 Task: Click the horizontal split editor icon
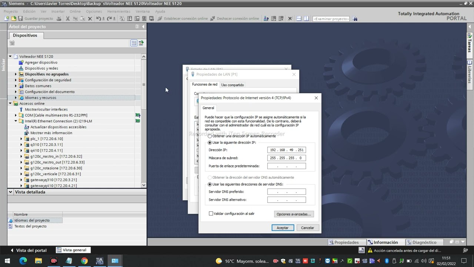[299, 19]
